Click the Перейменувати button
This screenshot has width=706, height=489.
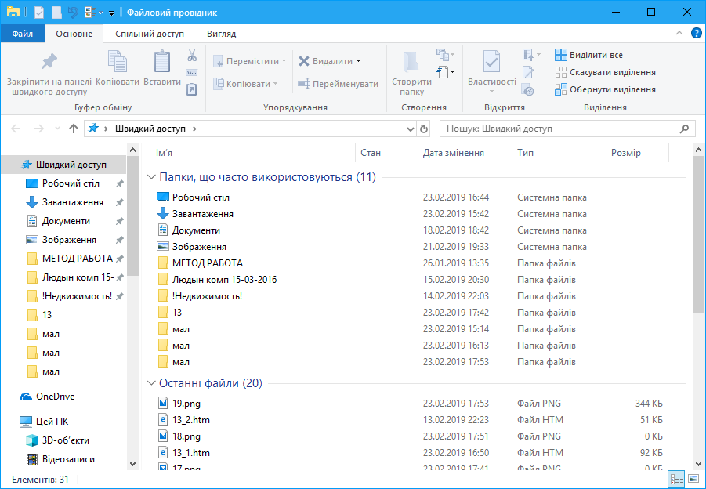pyautogui.click(x=339, y=84)
